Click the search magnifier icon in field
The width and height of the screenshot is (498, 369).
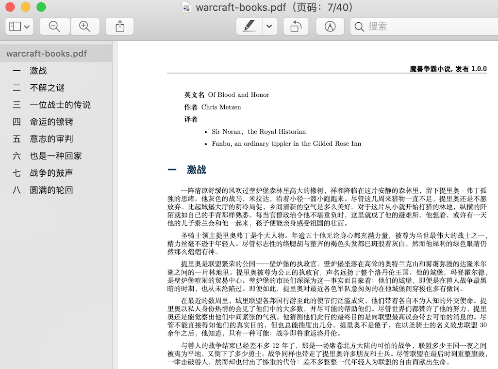(x=359, y=27)
